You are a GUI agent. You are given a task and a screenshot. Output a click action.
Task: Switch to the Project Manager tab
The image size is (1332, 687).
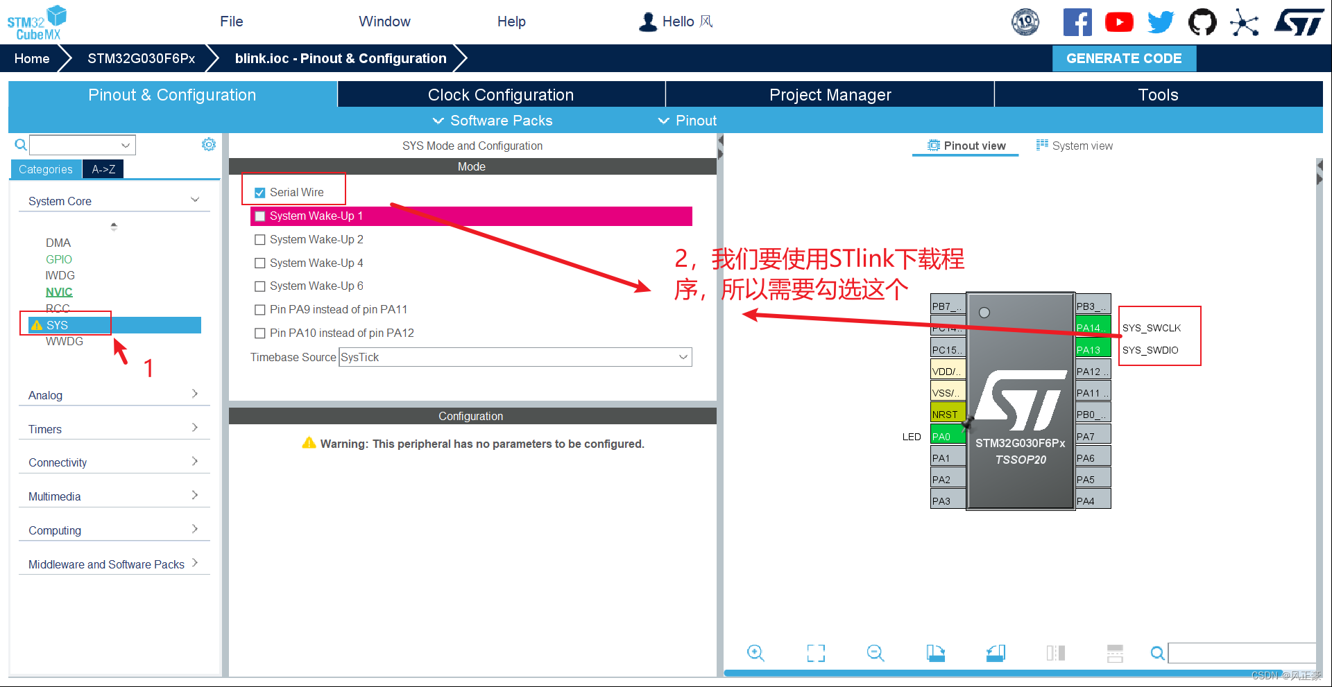tap(830, 94)
